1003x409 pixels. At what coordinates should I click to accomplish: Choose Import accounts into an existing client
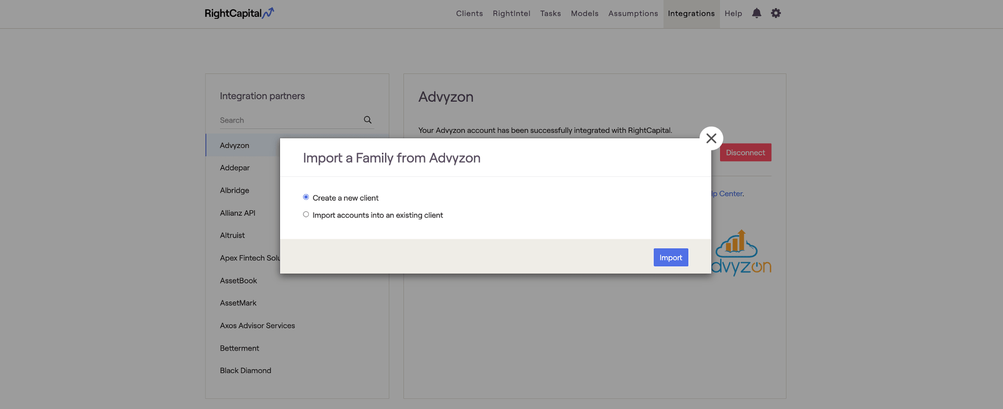pos(306,214)
